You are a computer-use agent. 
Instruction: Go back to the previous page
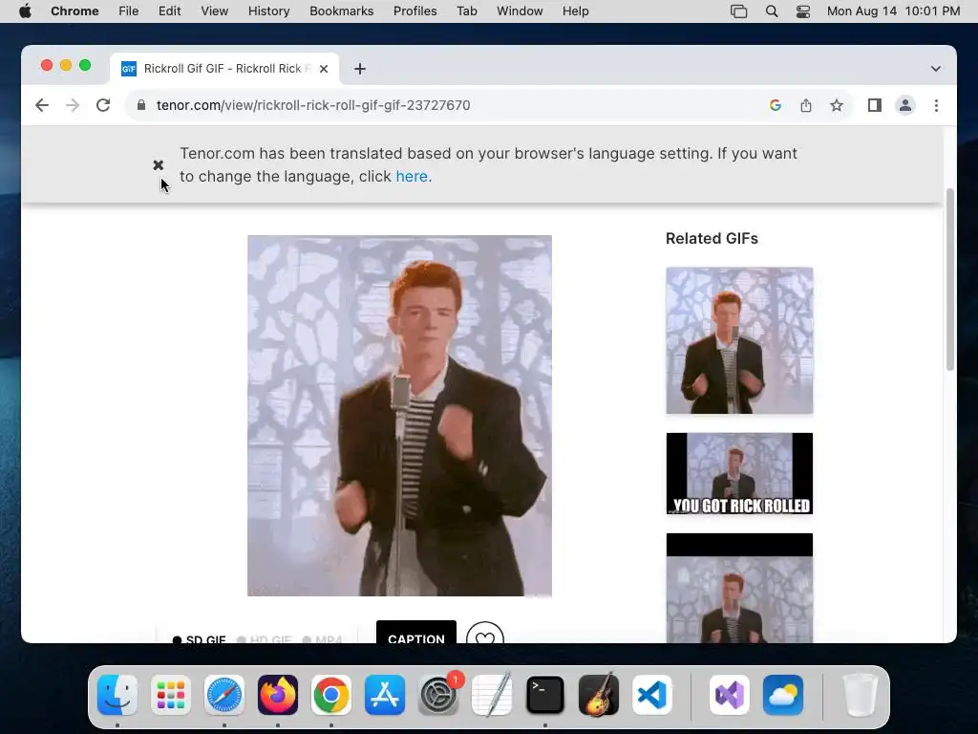click(42, 105)
